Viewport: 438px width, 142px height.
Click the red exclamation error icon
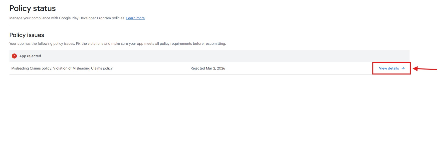(x=14, y=56)
